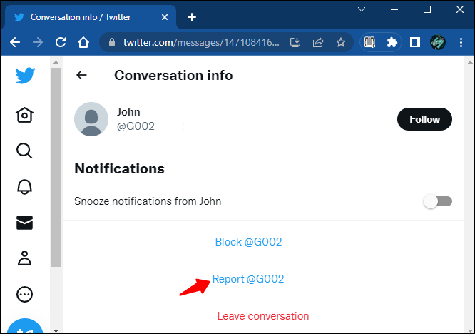This screenshot has height=334, width=475.
Task: Open Chrome three-dot menu
Action: pos(461,42)
